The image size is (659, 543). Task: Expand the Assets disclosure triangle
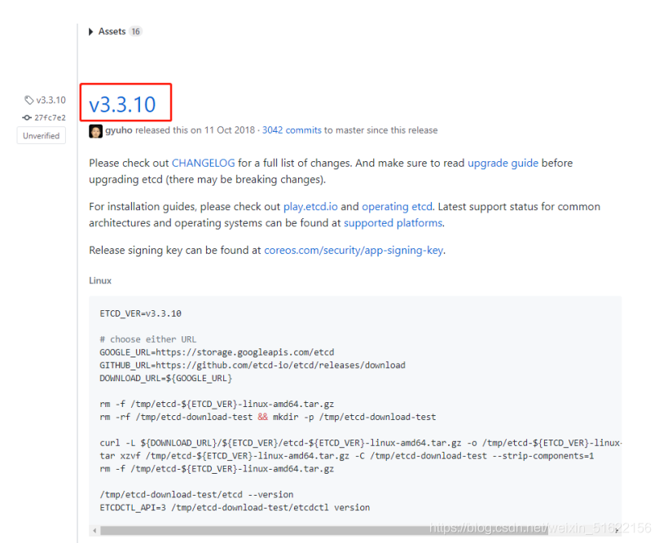[x=90, y=32]
